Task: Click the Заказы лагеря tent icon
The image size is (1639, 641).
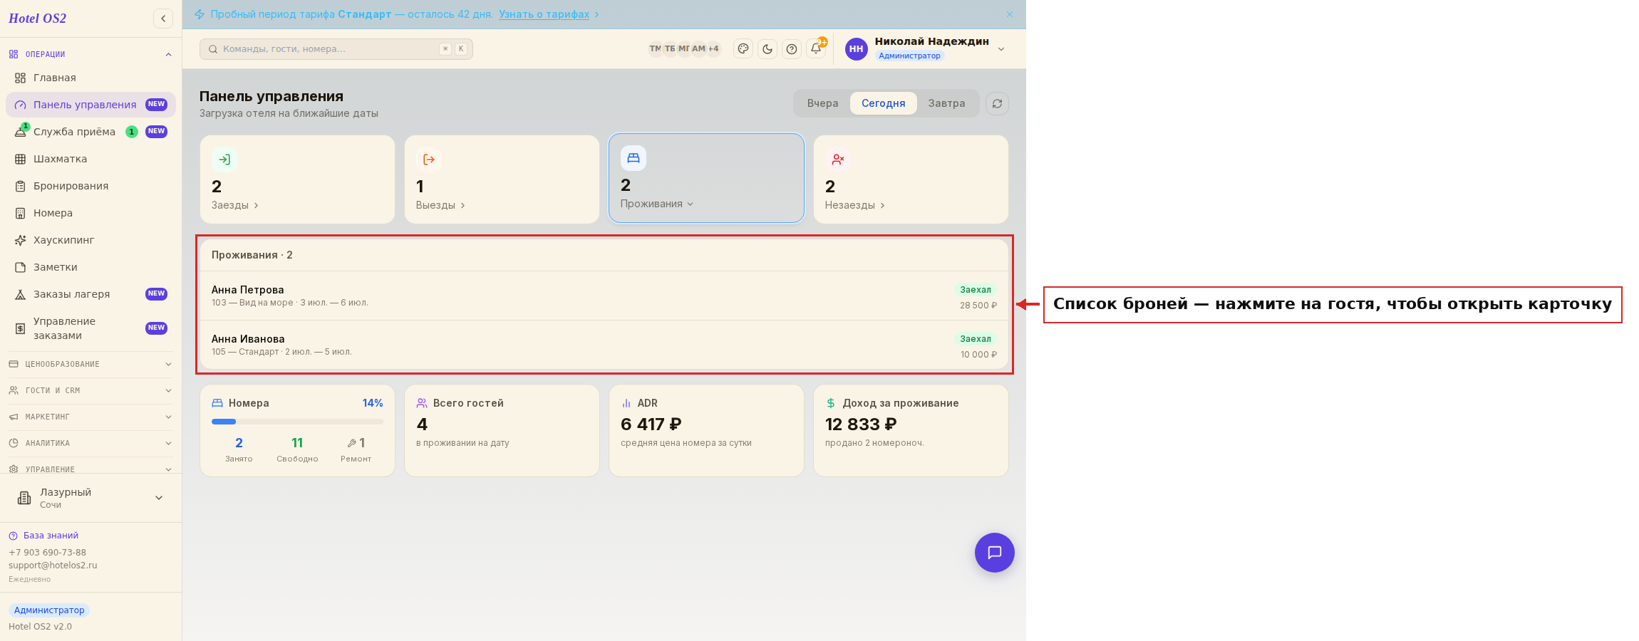Action: coord(21,294)
